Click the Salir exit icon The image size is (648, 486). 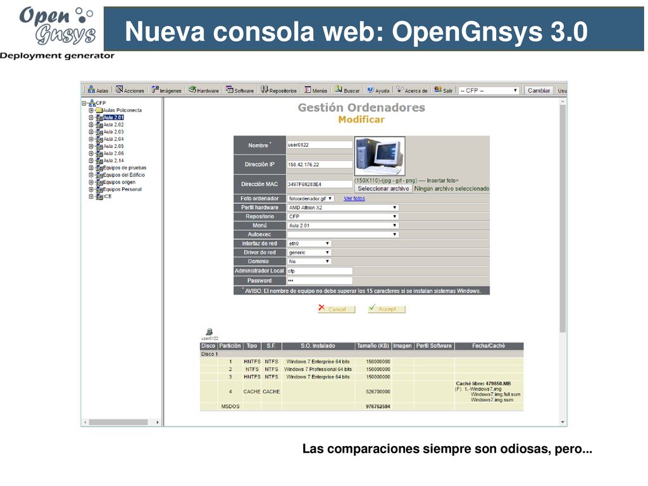point(438,89)
